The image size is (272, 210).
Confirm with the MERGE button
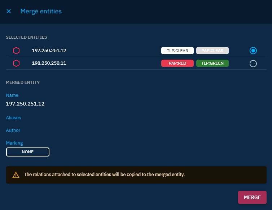252,197
